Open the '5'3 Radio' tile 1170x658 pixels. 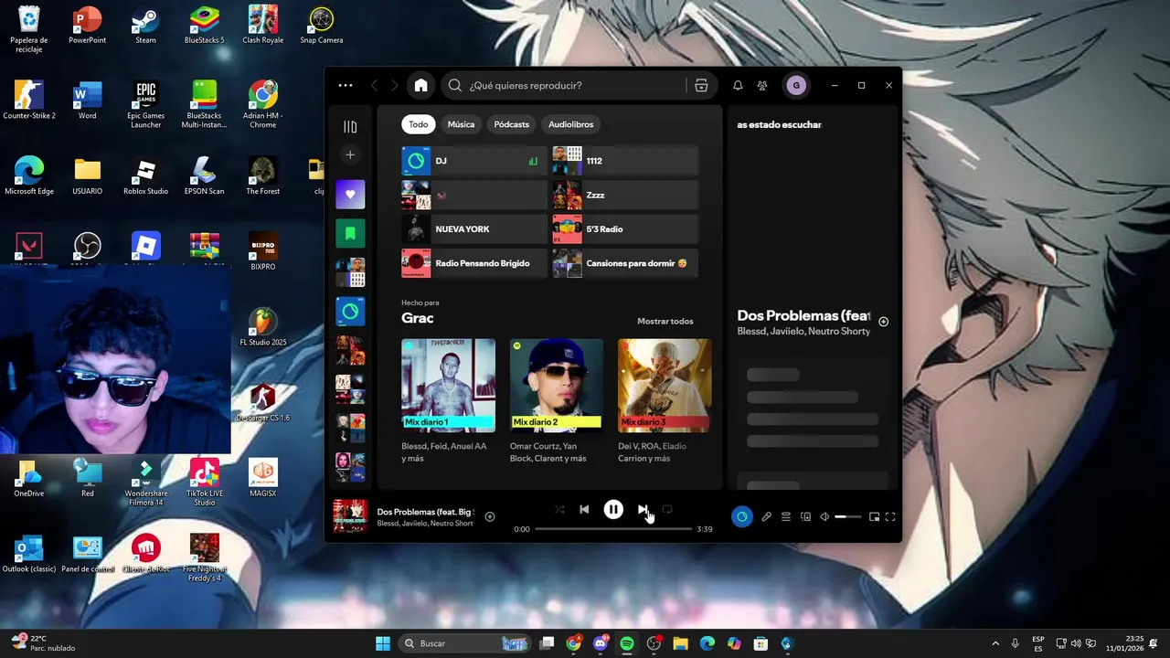pos(625,229)
